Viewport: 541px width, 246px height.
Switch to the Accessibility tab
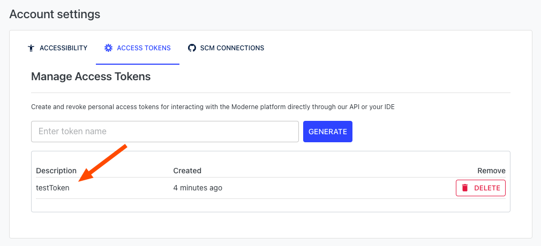pyautogui.click(x=63, y=48)
